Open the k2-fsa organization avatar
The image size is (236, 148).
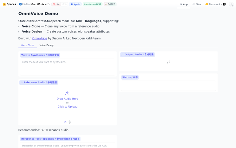[x=21, y=4]
